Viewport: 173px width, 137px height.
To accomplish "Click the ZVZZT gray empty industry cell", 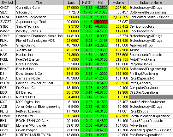I will pyautogui.click(x=151, y=22).
